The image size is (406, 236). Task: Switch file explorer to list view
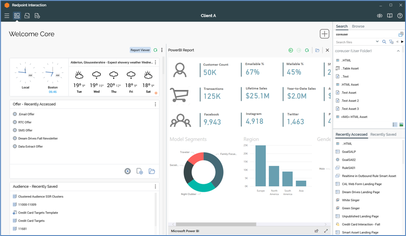coord(395,125)
